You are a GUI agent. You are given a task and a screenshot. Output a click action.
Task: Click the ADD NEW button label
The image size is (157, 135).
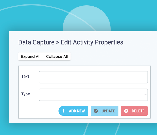[x=77, y=111]
